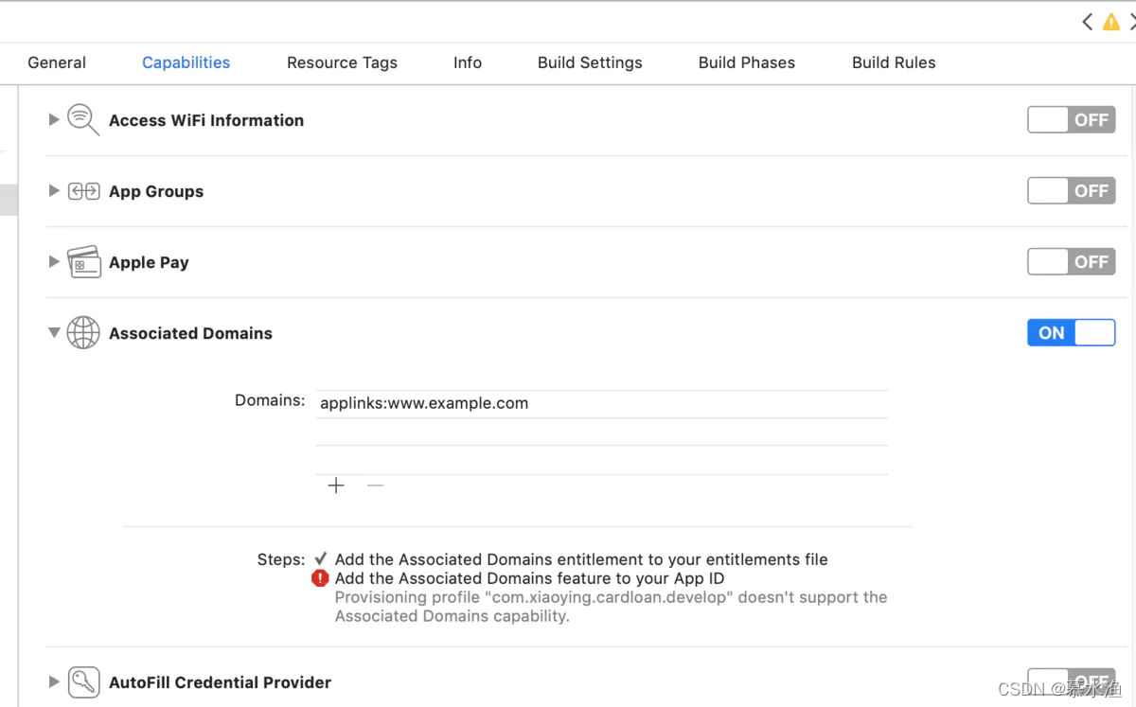This screenshot has height=707, width=1136.
Task: Expand the Access WiFi Information section
Action: pos(54,119)
